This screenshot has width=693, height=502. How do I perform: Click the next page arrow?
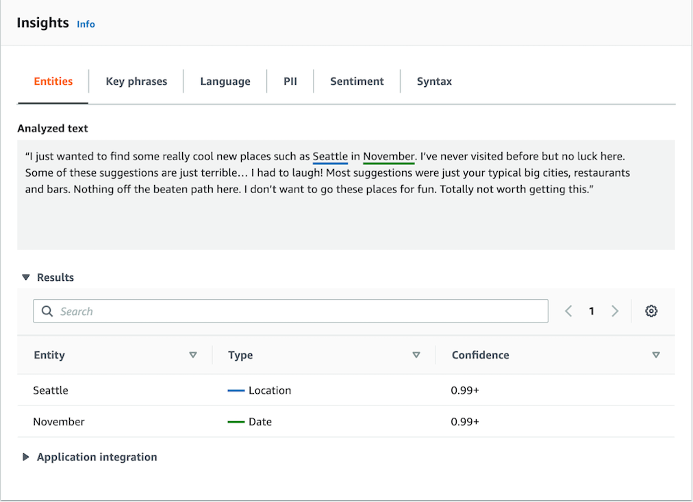click(615, 310)
